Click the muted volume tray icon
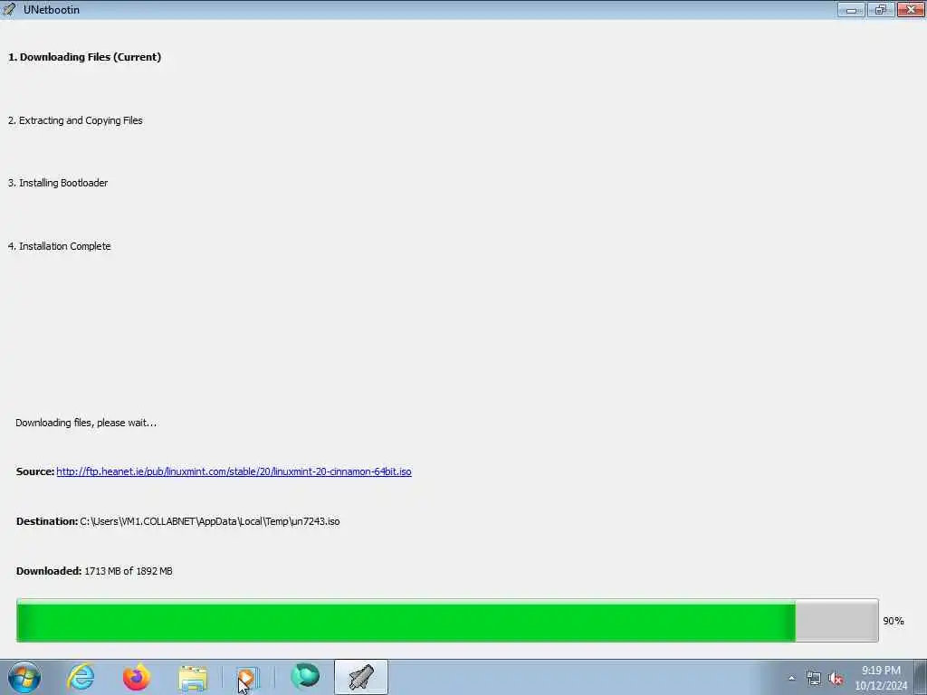Screen dimensions: 927x695 click(836, 679)
